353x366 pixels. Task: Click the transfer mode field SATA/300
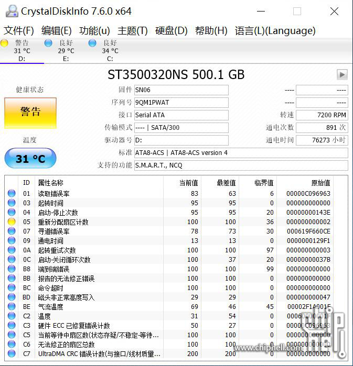tap(181, 128)
